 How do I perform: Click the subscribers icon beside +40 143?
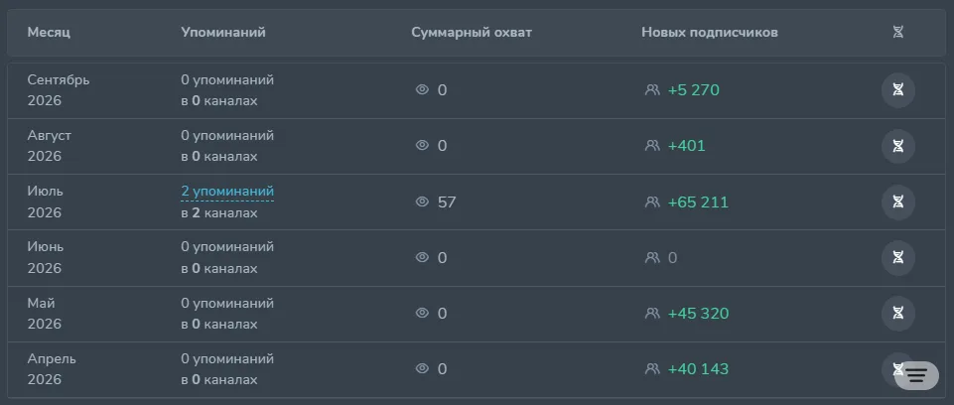click(x=652, y=368)
